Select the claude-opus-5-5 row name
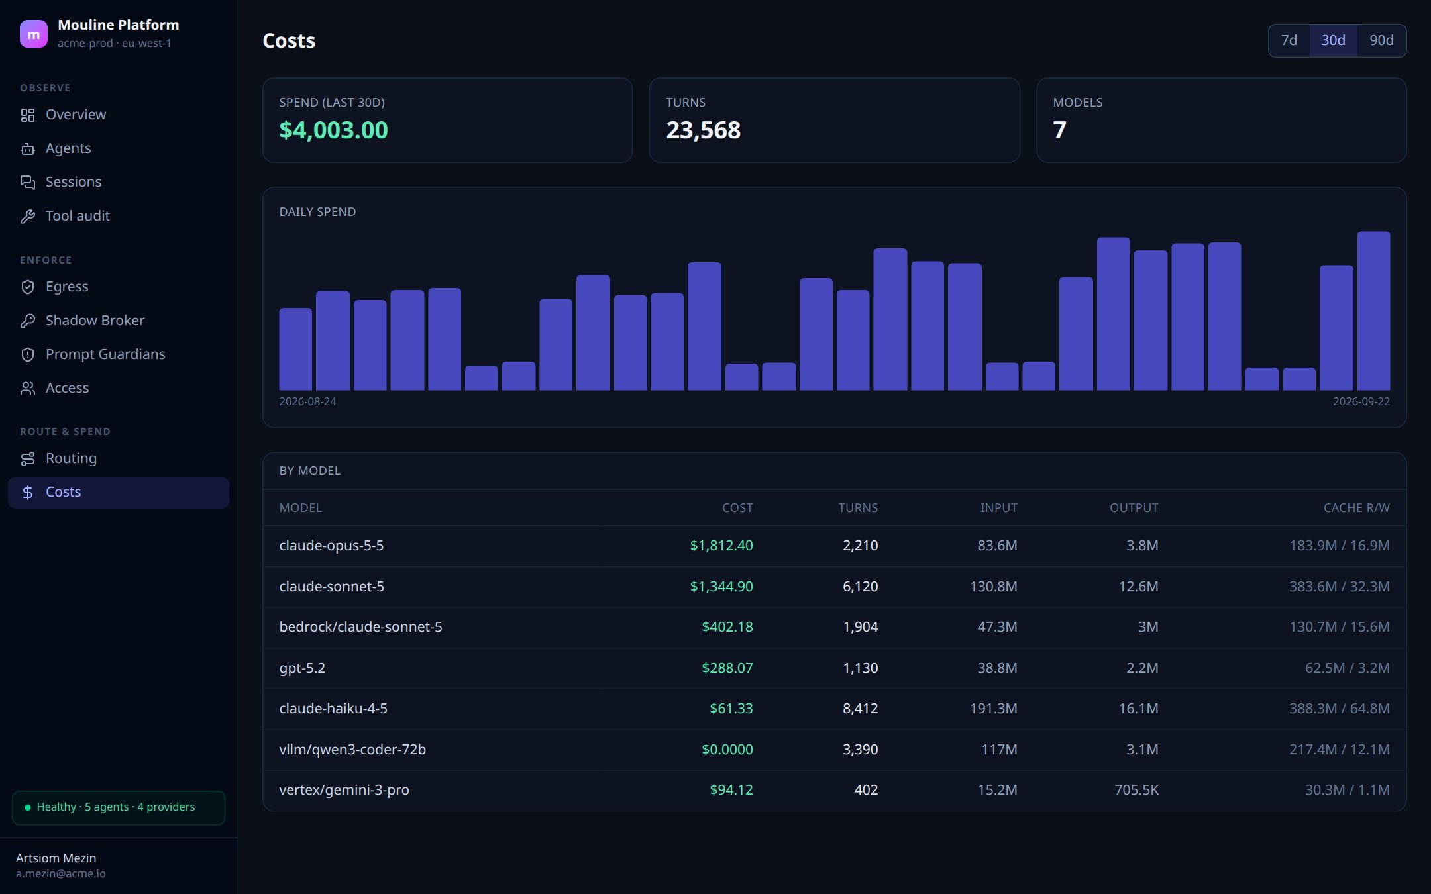Image resolution: width=1431 pixels, height=894 pixels. tap(331, 546)
